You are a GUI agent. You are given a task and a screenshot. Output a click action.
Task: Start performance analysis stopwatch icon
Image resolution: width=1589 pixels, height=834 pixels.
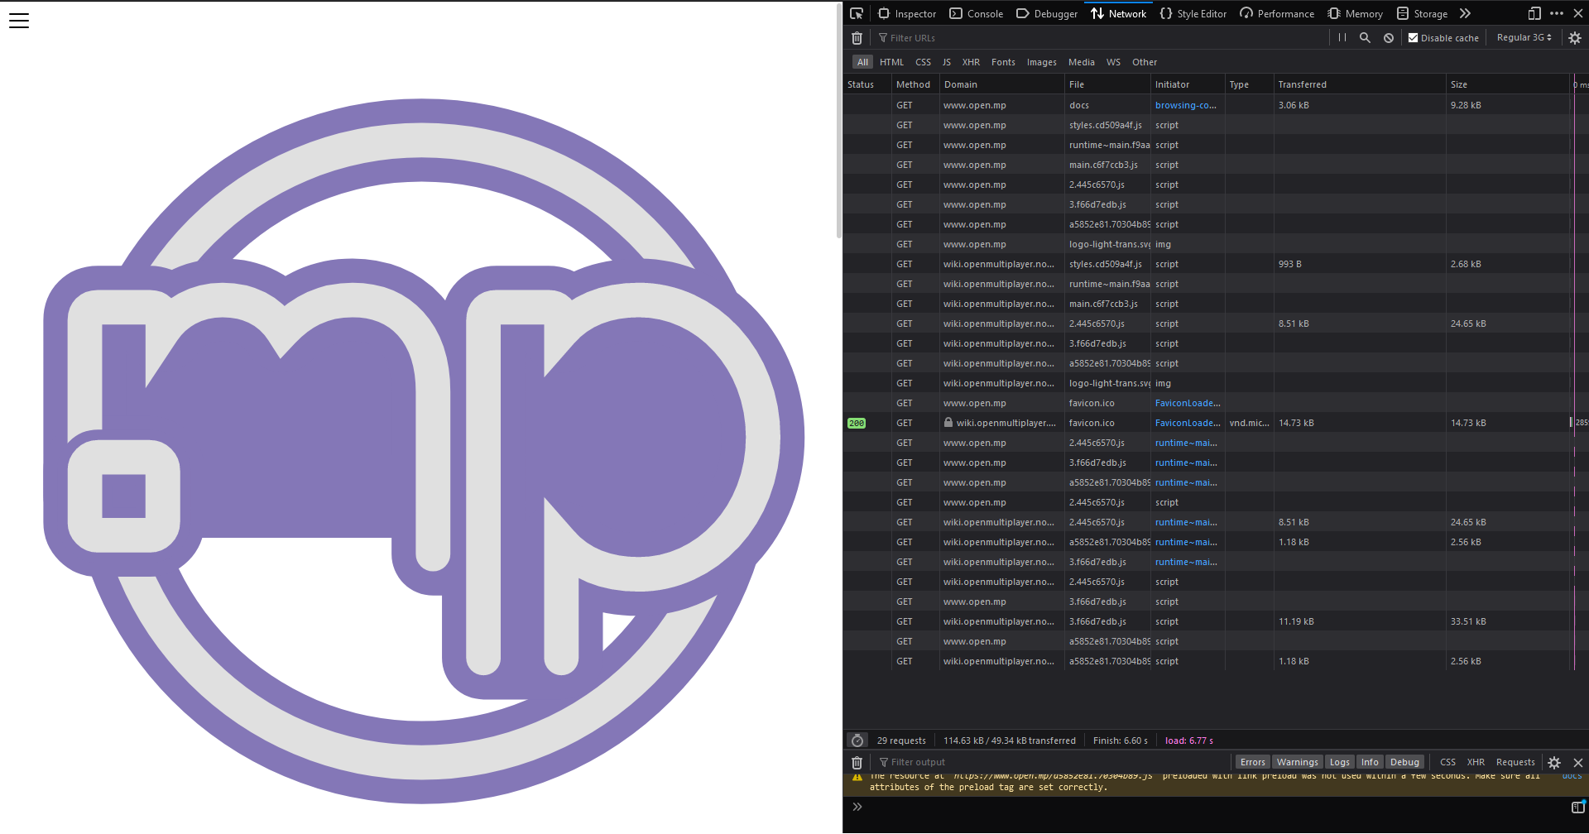coord(857,741)
